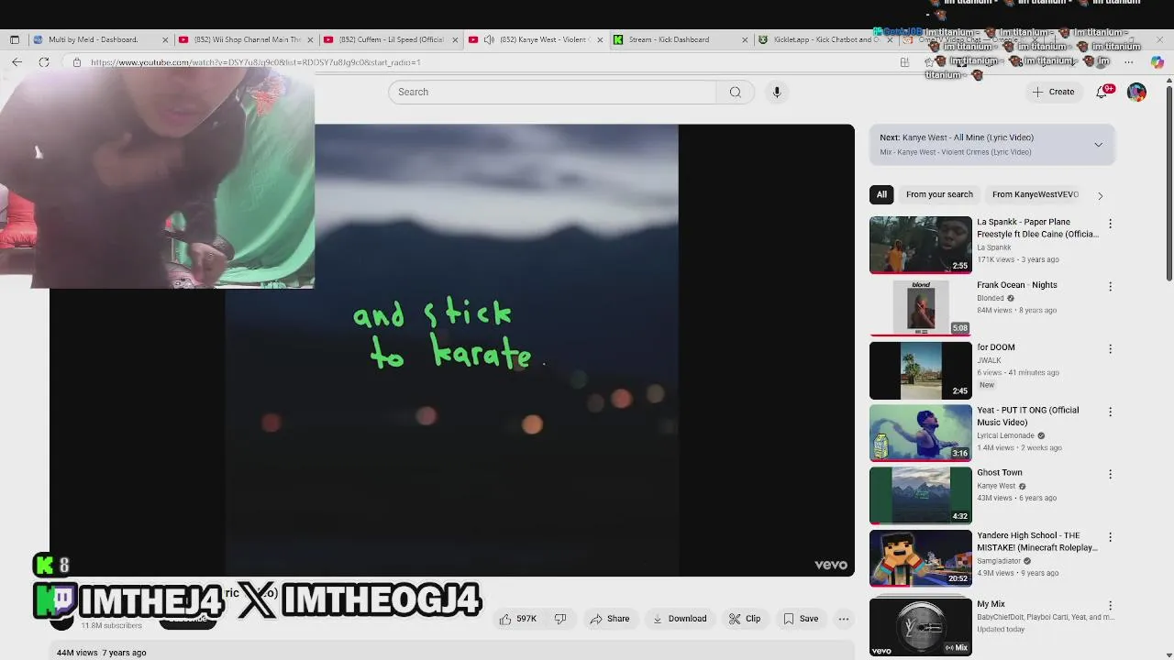Switch to Wii Shop Channel Main Theme tab
This screenshot has height=660, width=1174.
[248, 39]
